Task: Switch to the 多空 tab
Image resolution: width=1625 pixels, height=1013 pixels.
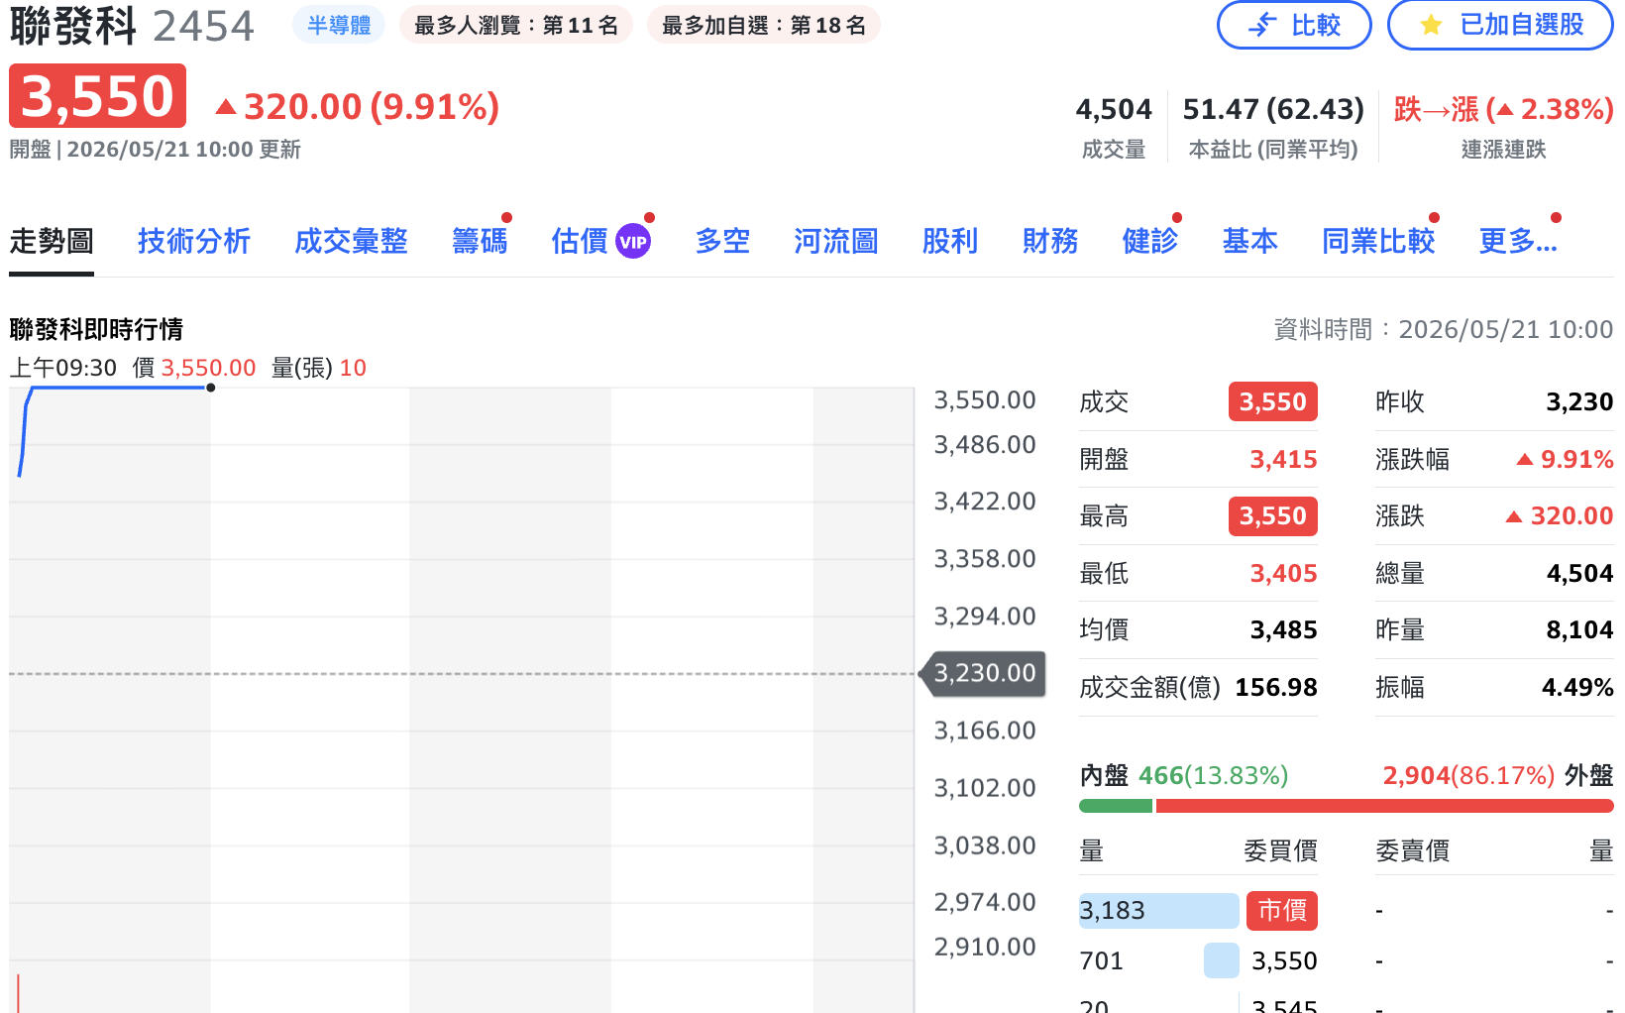Action: click(x=722, y=241)
